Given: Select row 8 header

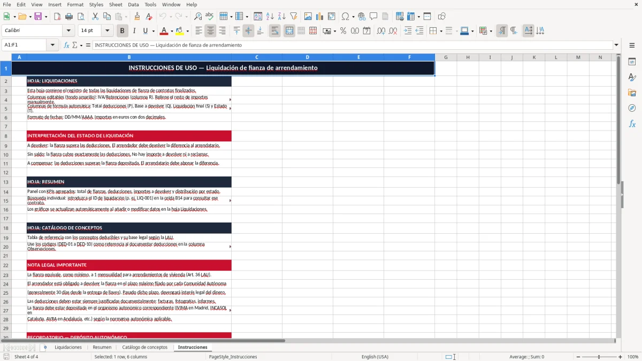Looking at the screenshot, I should click(5, 136).
